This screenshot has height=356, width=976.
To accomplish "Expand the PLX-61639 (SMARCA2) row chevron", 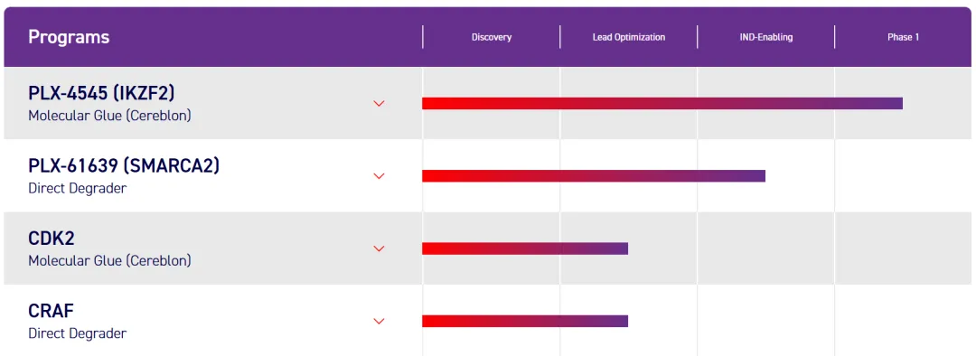I will pyautogui.click(x=379, y=176).
